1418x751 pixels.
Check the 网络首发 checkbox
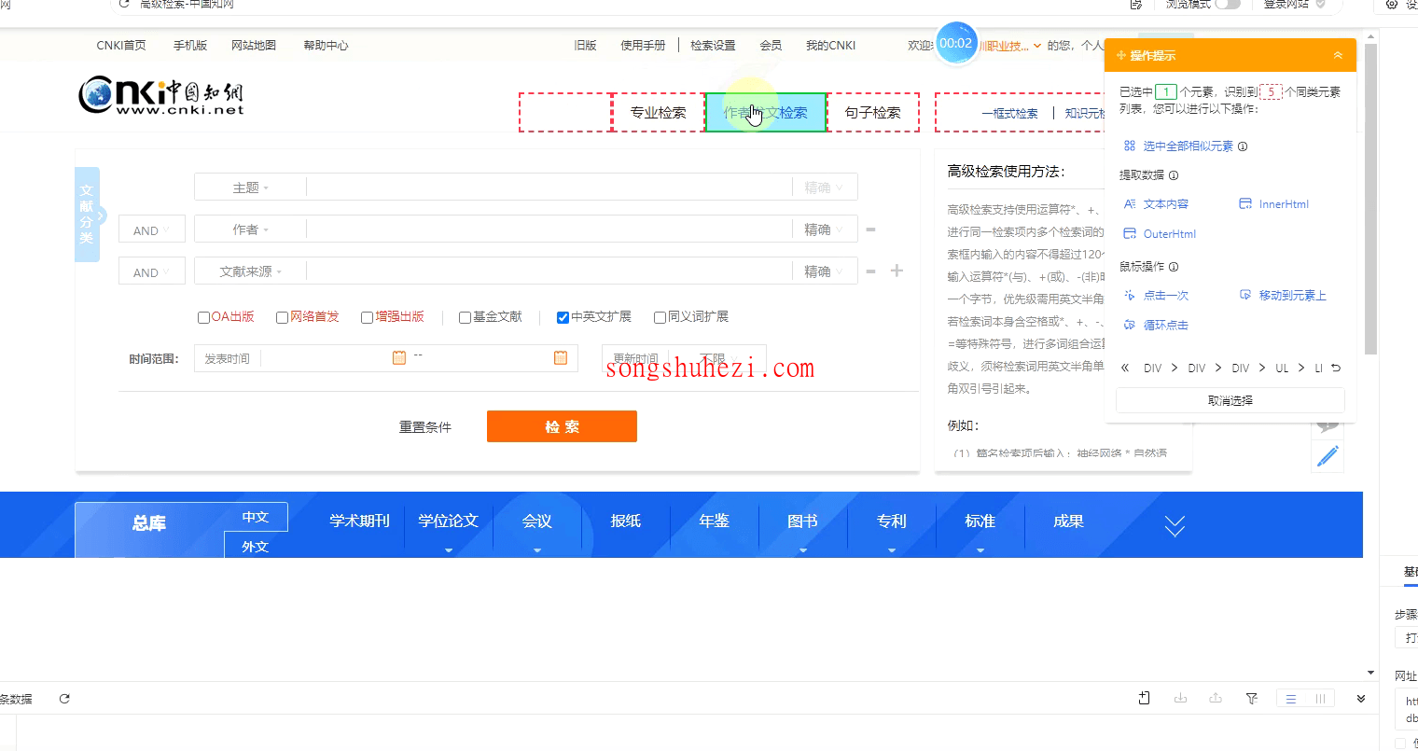click(x=282, y=318)
